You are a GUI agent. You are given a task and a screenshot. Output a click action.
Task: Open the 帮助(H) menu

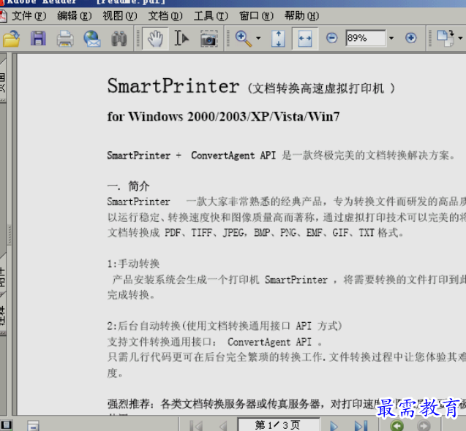(301, 16)
